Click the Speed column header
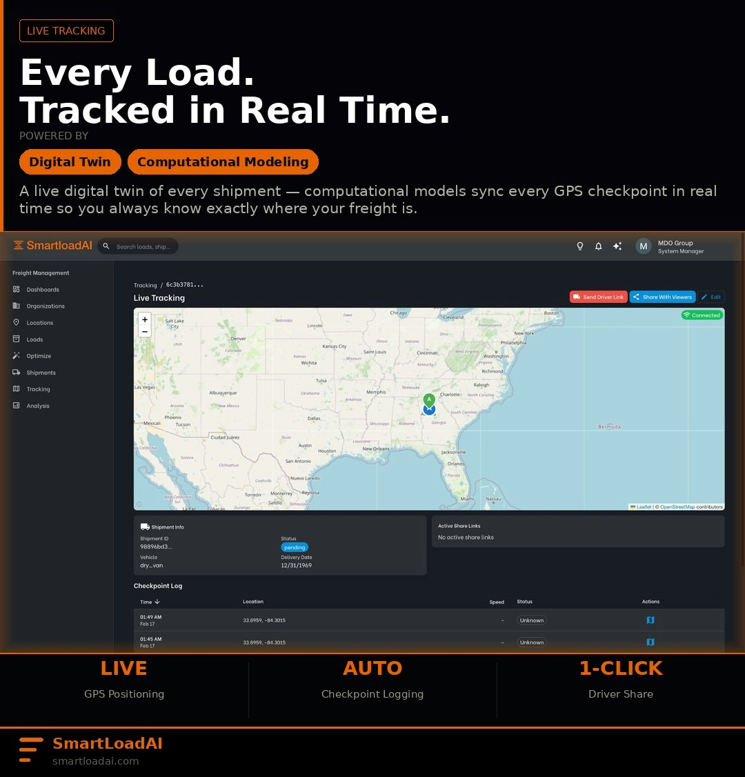This screenshot has height=777, width=745. coord(497,602)
